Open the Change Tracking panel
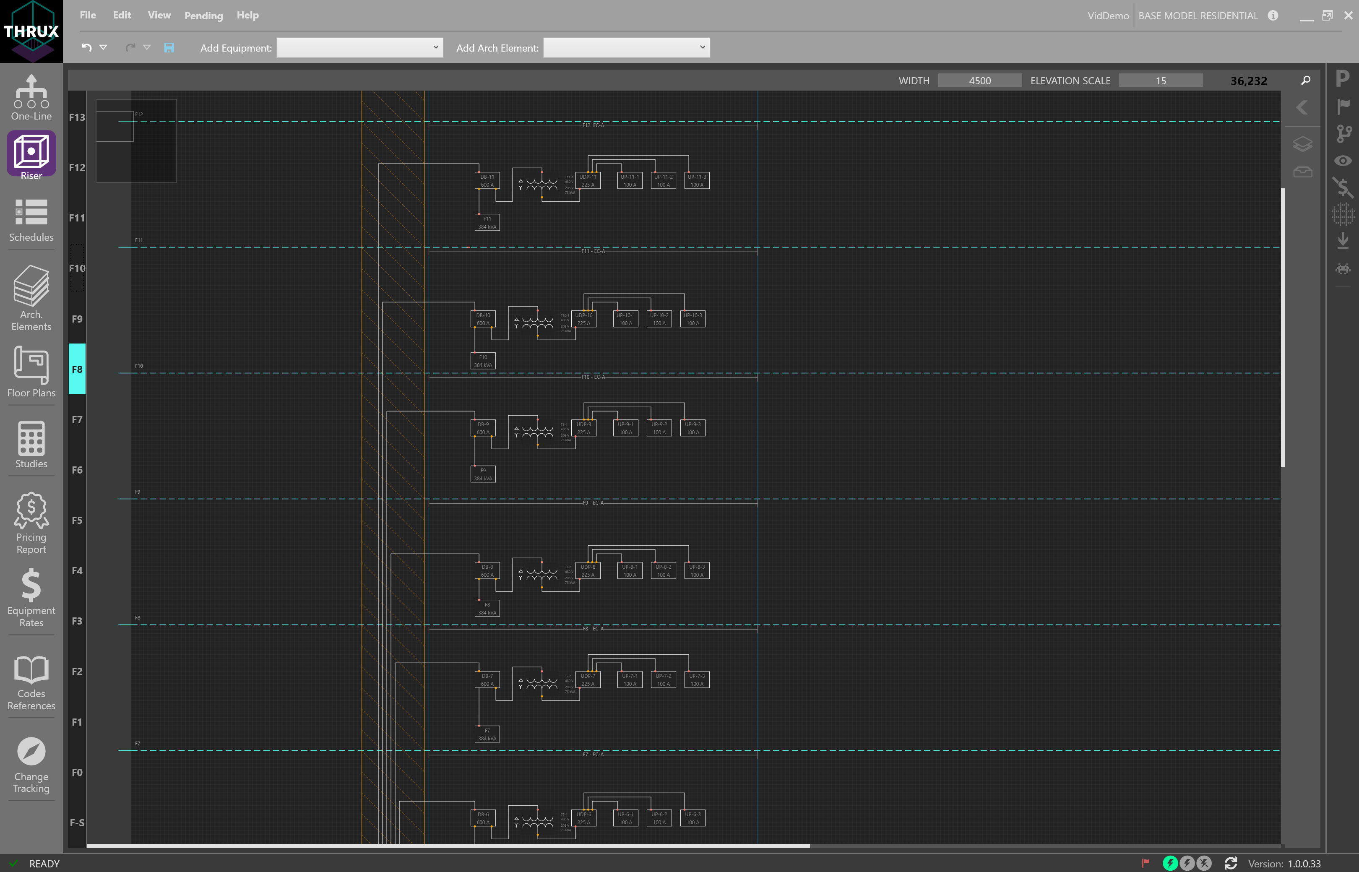The height and width of the screenshot is (872, 1359). (31, 759)
